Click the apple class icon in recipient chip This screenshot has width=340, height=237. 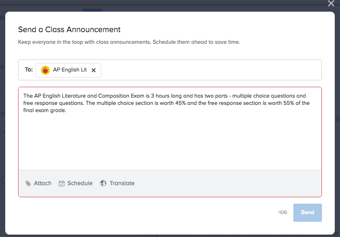point(45,70)
